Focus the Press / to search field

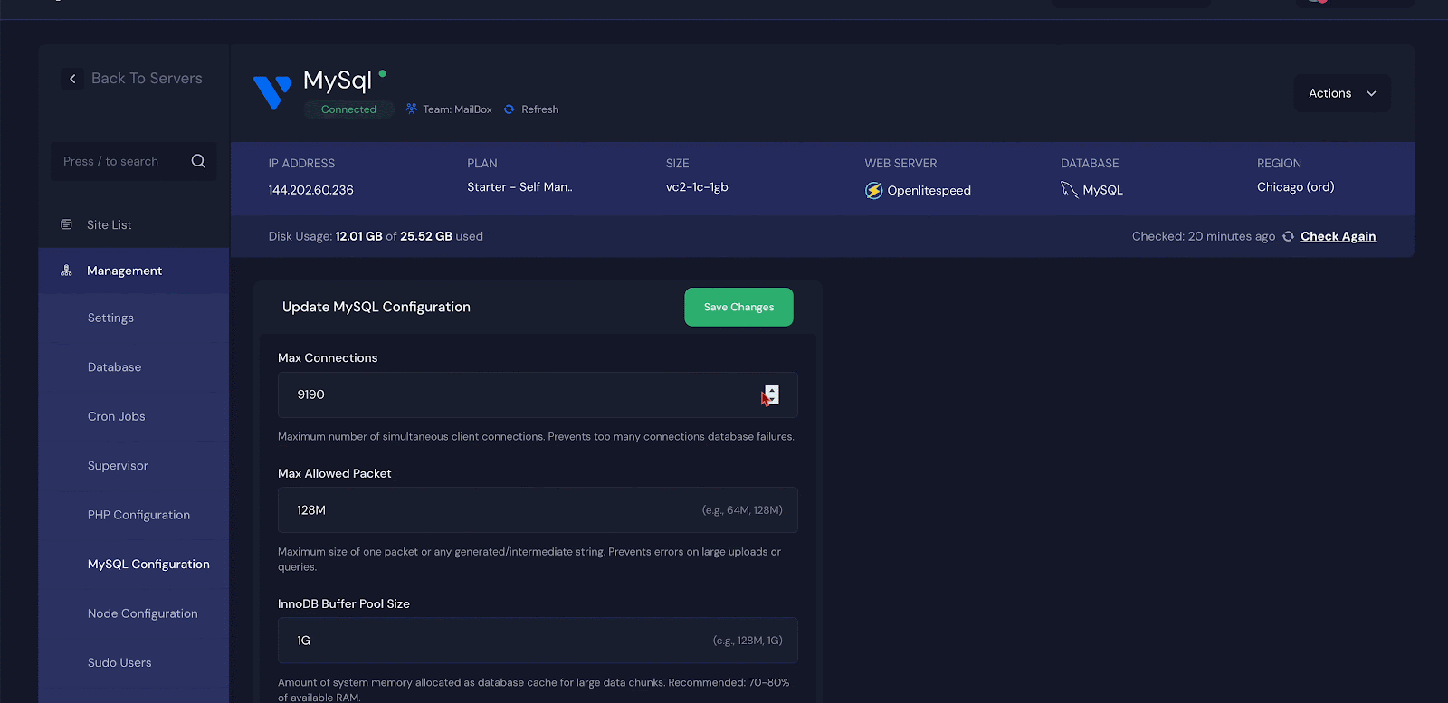point(133,161)
